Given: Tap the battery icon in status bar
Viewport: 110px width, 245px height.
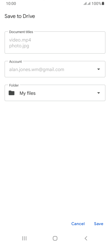Looking at the screenshot, I should (103, 3).
